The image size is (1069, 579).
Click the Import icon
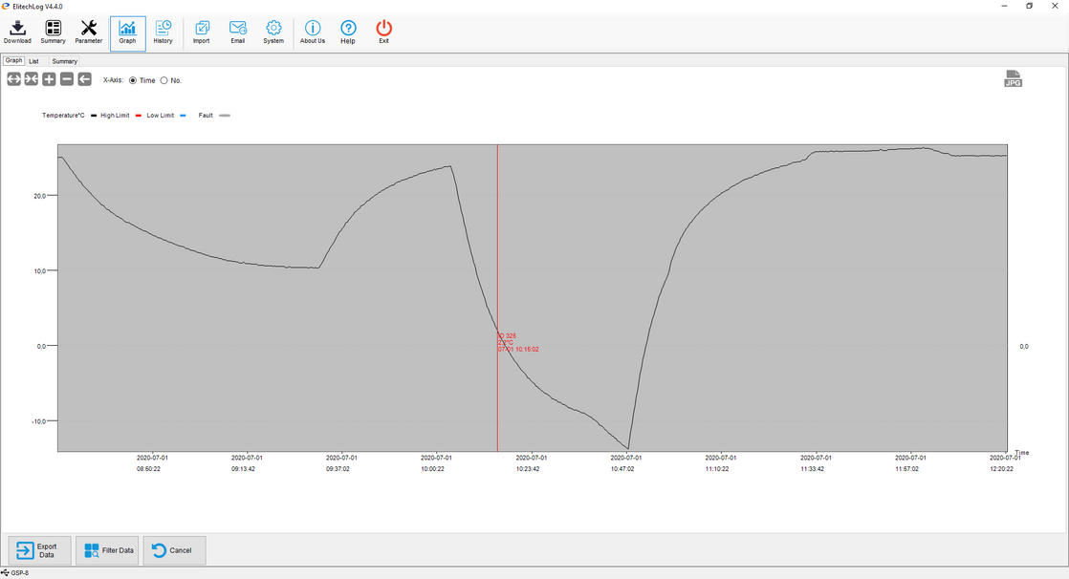(x=201, y=32)
